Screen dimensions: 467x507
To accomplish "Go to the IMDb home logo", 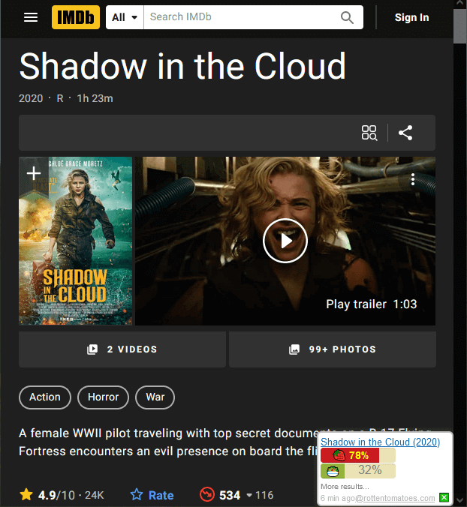I will point(76,17).
